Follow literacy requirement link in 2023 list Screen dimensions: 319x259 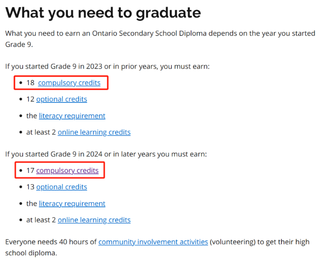pos(72,116)
